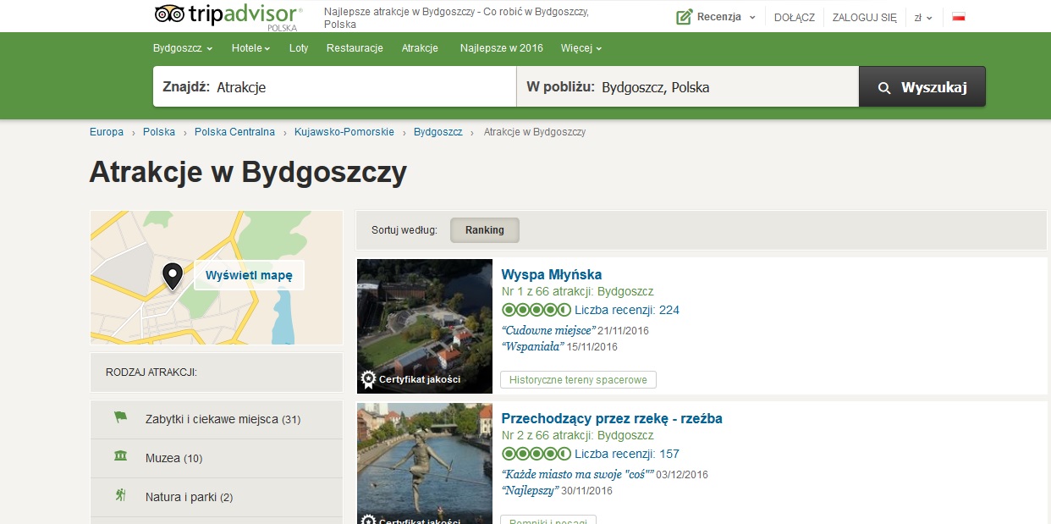Viewport: 1051px width, 524px height.
Task: Open the zł currency dropdown
Action: pos(923,17)
